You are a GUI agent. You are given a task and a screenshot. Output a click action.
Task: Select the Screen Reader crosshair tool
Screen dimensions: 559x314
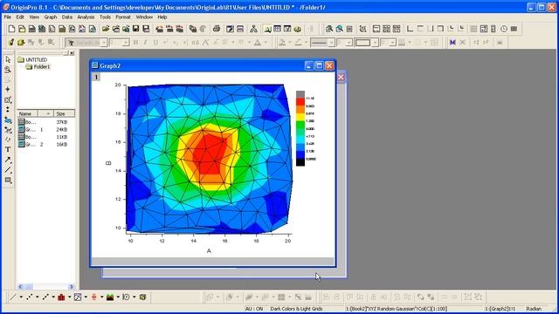(8, 89)
